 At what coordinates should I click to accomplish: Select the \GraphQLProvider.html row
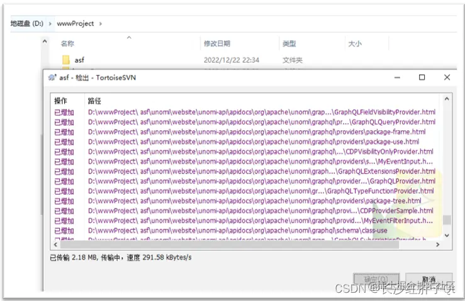pos(245,181)
